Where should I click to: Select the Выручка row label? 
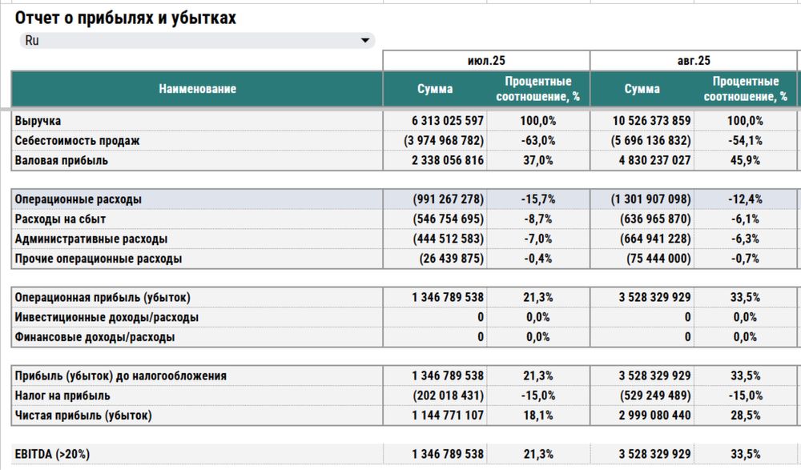[38, 121]
